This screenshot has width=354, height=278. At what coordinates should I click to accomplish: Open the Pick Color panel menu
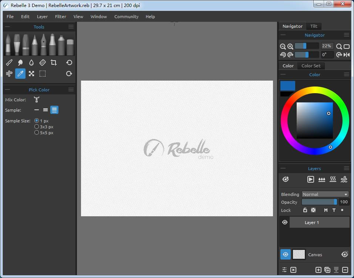pyautogui.click(x=71, y=89)
